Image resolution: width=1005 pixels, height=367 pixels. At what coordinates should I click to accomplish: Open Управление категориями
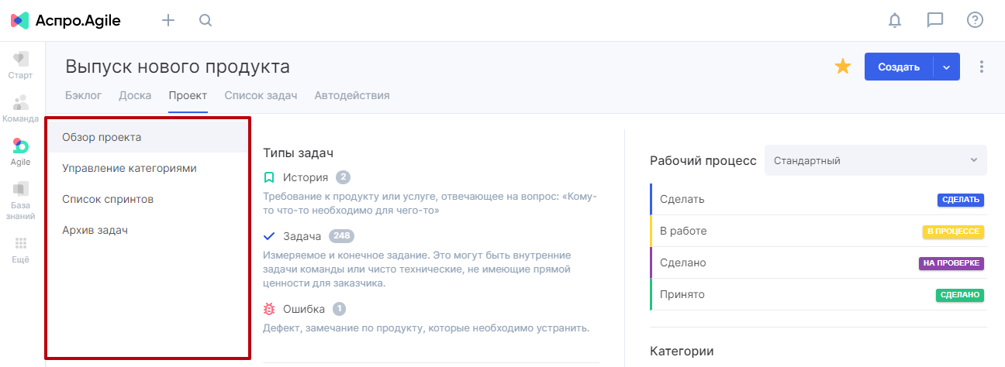[x=147, y=168]
